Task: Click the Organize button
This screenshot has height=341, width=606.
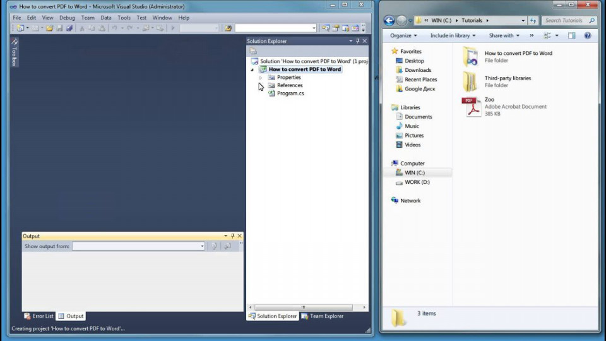Action: (x=403, y=35)
